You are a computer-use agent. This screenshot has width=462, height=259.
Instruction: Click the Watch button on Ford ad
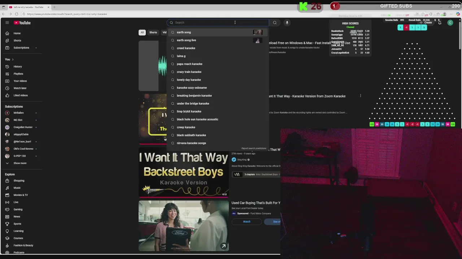pos(247,222)
